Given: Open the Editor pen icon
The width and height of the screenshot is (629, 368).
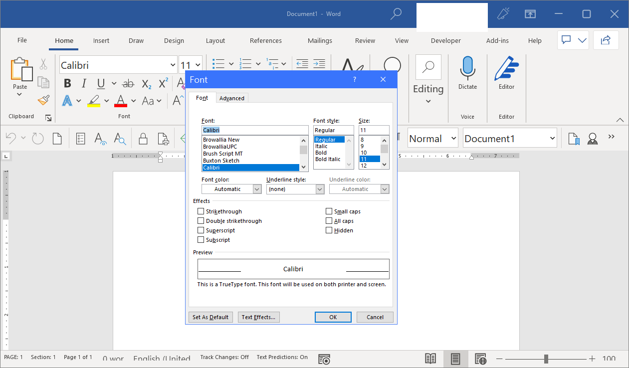Looking at the screenshot, I should pyautogui.click(x=506, y=68).
